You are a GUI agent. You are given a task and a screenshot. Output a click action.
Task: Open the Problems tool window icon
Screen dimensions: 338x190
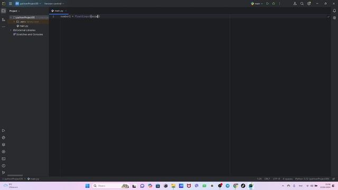[x=4, y=166]
